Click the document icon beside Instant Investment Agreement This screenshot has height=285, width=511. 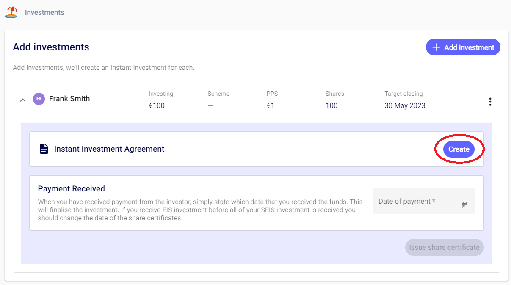coord(44,149)
